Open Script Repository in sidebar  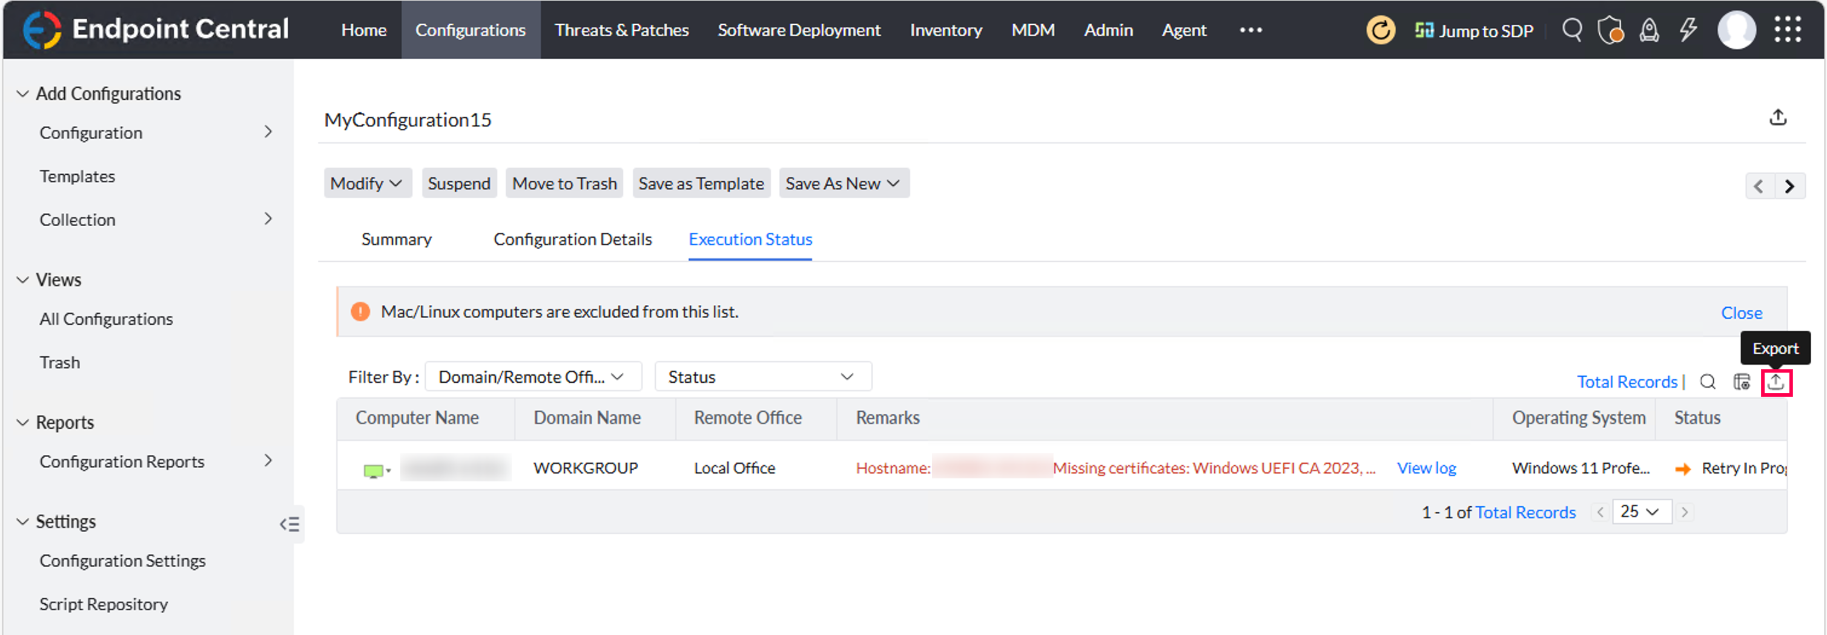click(104, 604)
